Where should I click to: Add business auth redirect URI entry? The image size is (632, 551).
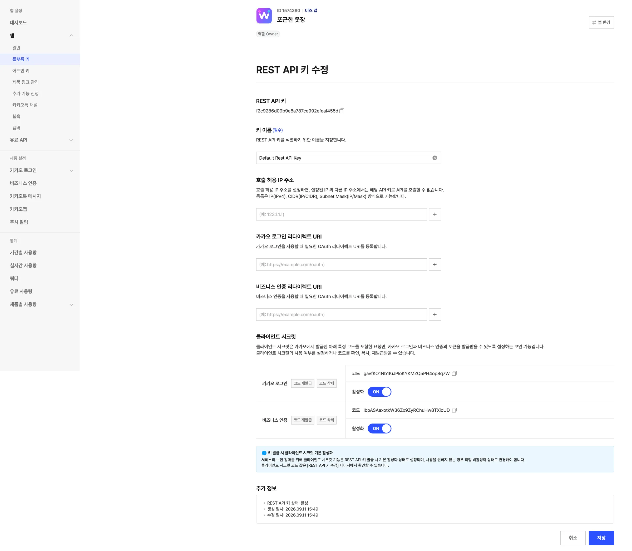click(435, 314)
